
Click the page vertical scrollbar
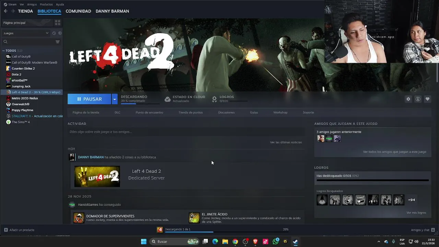tap(437, 73)
